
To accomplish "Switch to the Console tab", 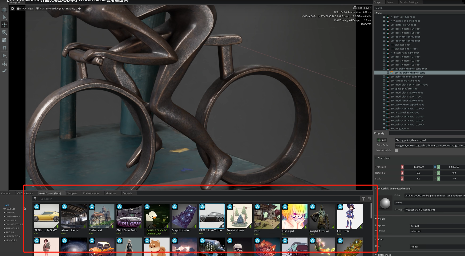I will [x=127, y=193].
